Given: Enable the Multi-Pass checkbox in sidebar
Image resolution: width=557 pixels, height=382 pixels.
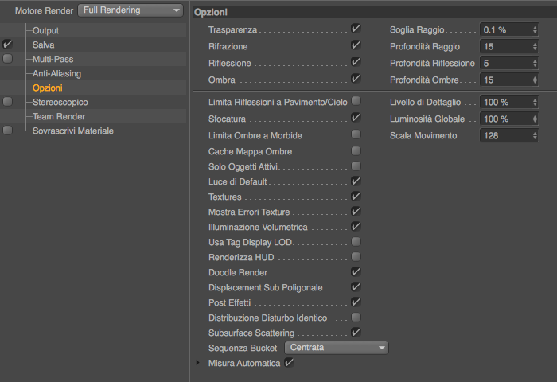Looking at the screenshot, I should (8, 59).
